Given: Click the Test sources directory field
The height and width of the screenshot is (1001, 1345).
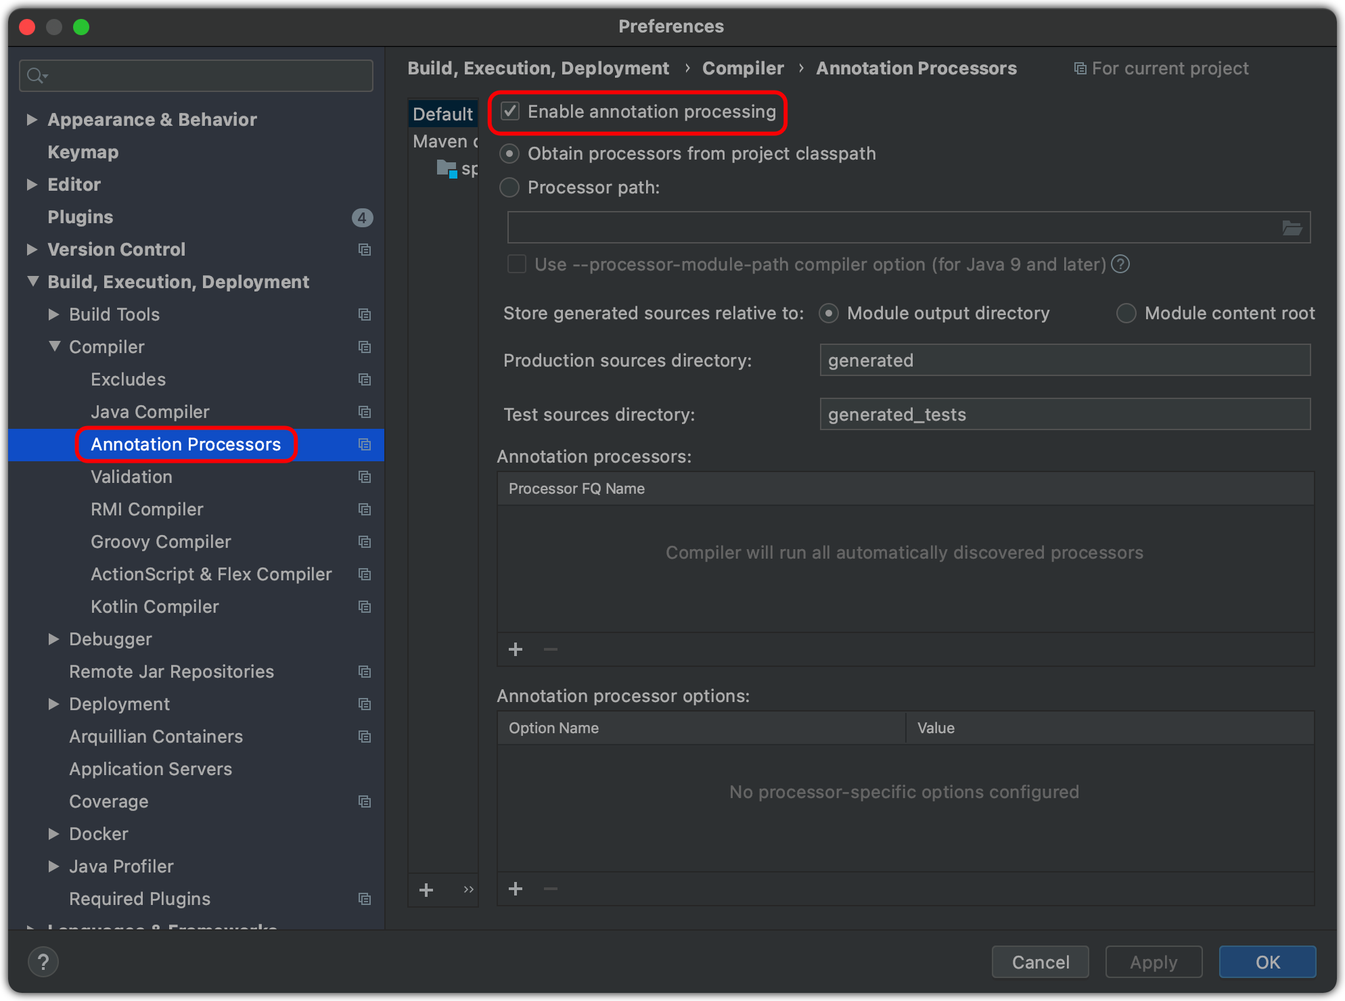Looking at the screenshot, I should (1065, 414).
